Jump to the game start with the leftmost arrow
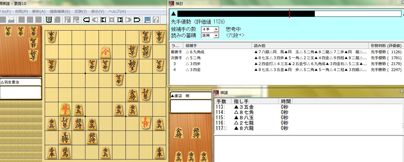Viewport: 404px width, 162px height. [x=86, y=20]
